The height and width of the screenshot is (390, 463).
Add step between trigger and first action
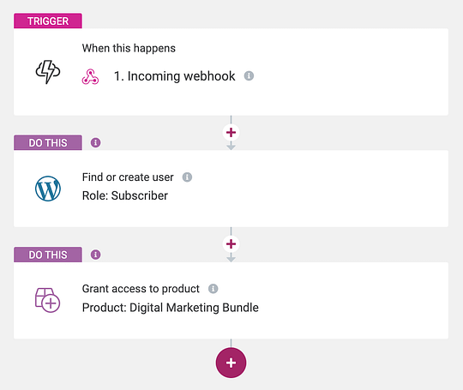[x=231, y=132]
